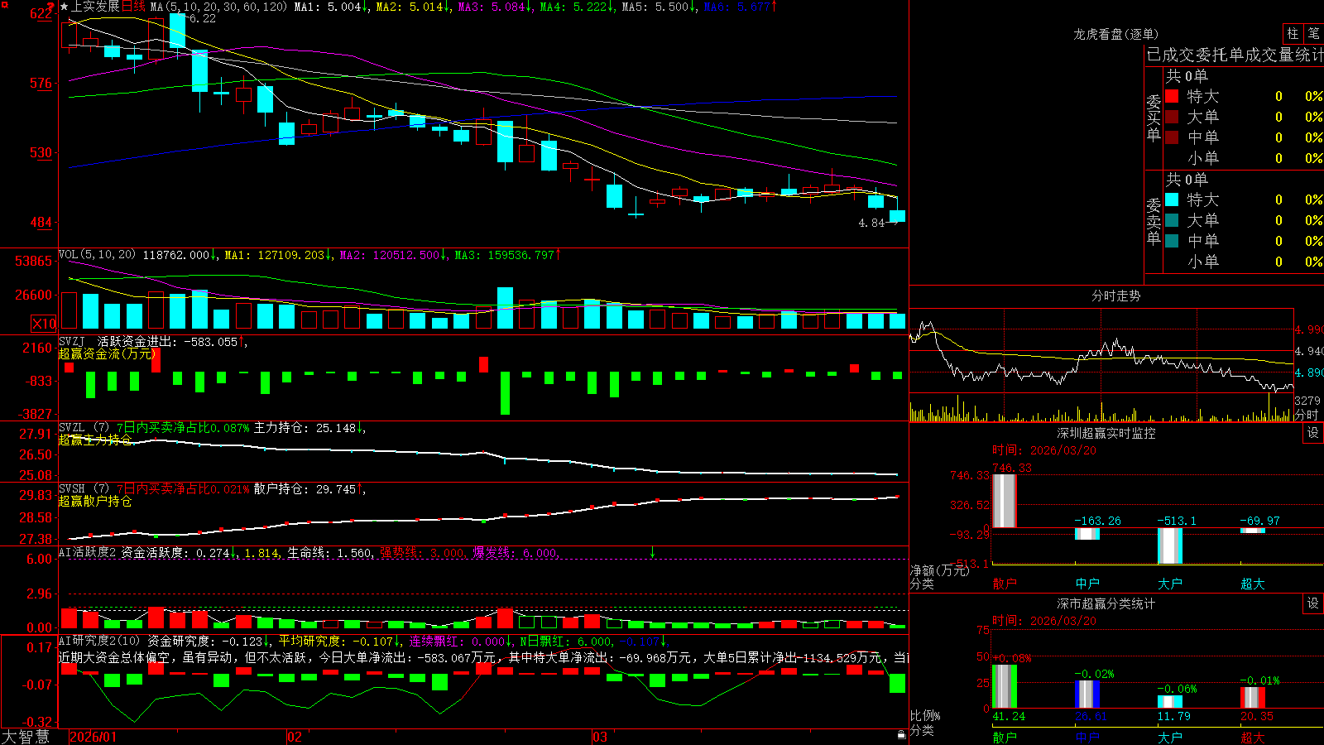Select the 已成交委托单成交量统计 tab header

click(x=1235, y=55)
